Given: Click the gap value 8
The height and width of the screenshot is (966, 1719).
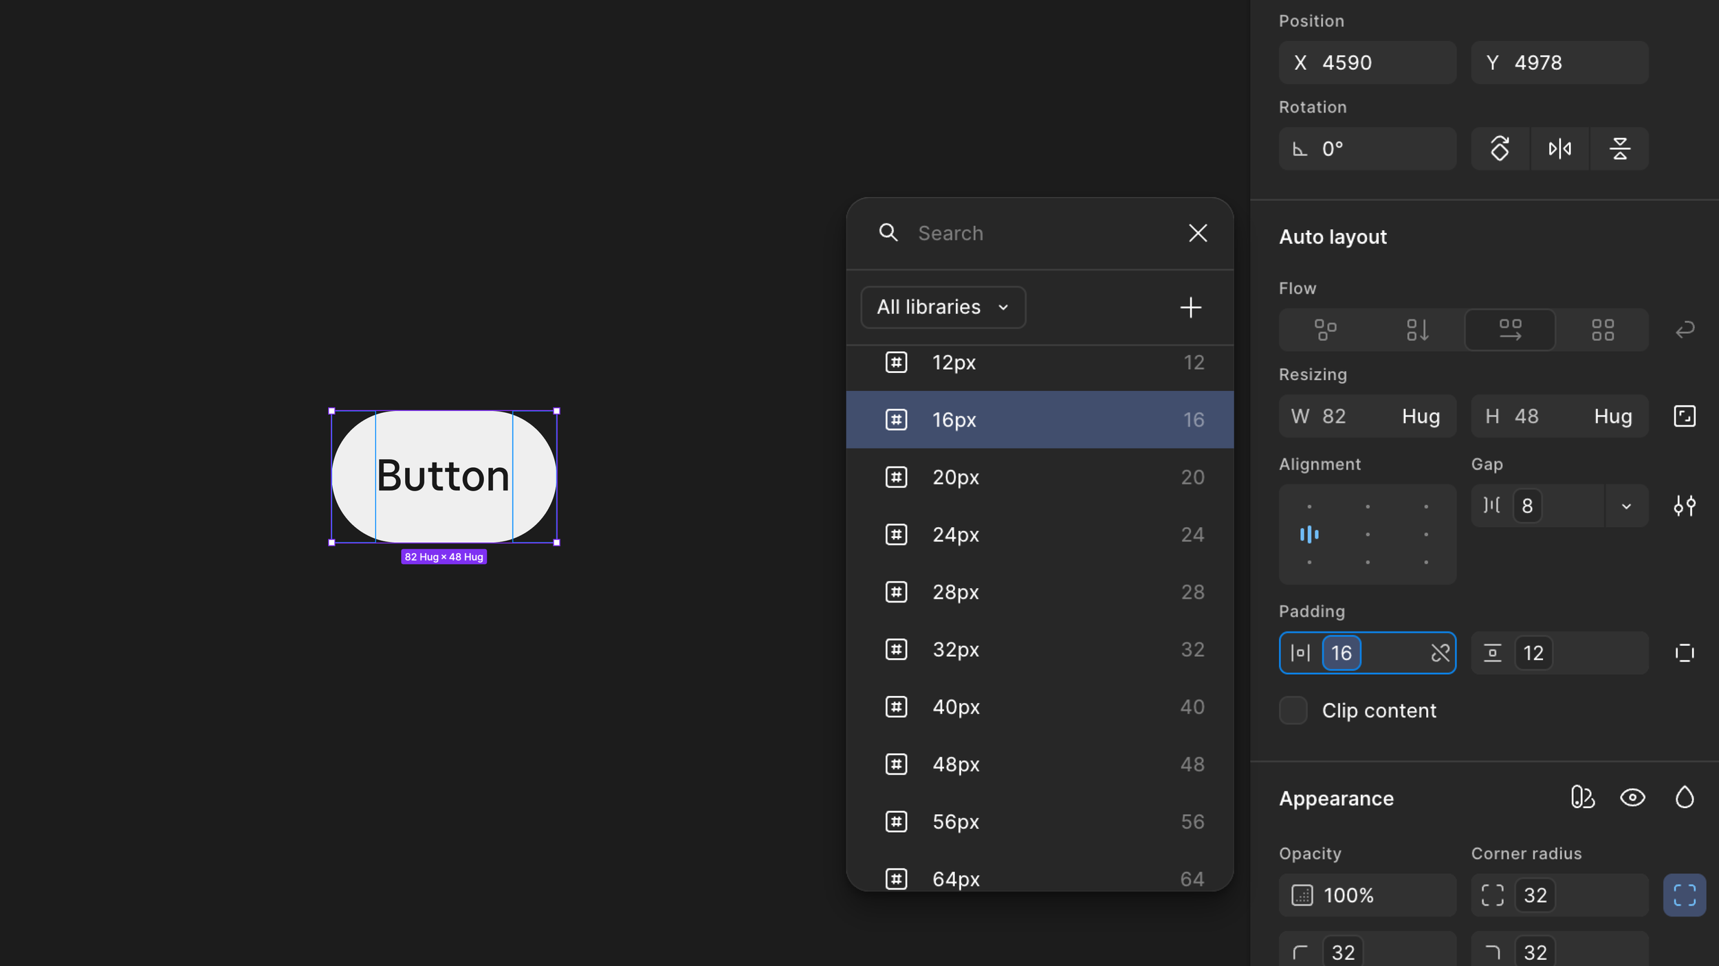Looking at the screenshot, I should tap(1527, 506).
